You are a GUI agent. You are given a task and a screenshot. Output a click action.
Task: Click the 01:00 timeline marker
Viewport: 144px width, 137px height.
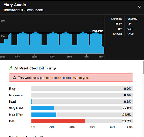click(69, 57)
